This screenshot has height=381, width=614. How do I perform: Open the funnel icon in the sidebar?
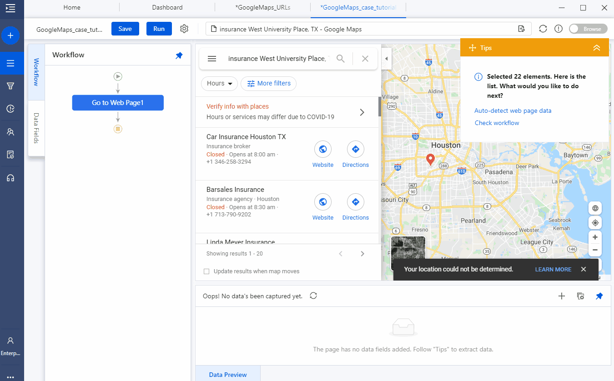10,86
